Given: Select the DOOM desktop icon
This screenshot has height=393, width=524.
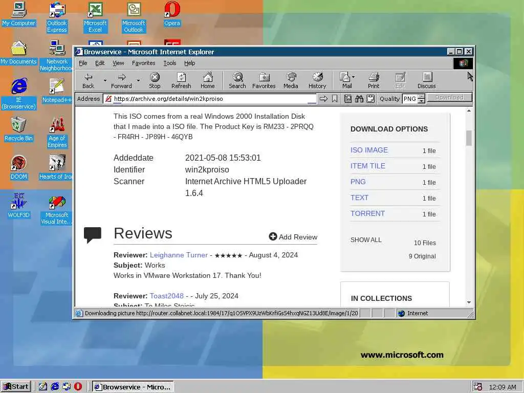Looking at the screenshot, I should click(x=19, y=168).
